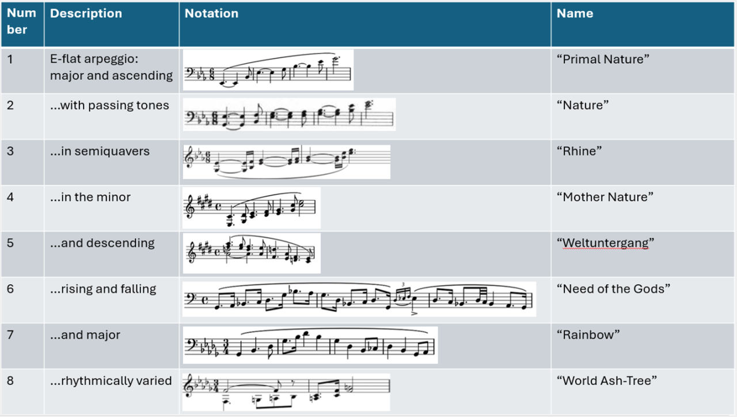Click the "...rhythmically varied" description cell

click(x=112, y=392)
